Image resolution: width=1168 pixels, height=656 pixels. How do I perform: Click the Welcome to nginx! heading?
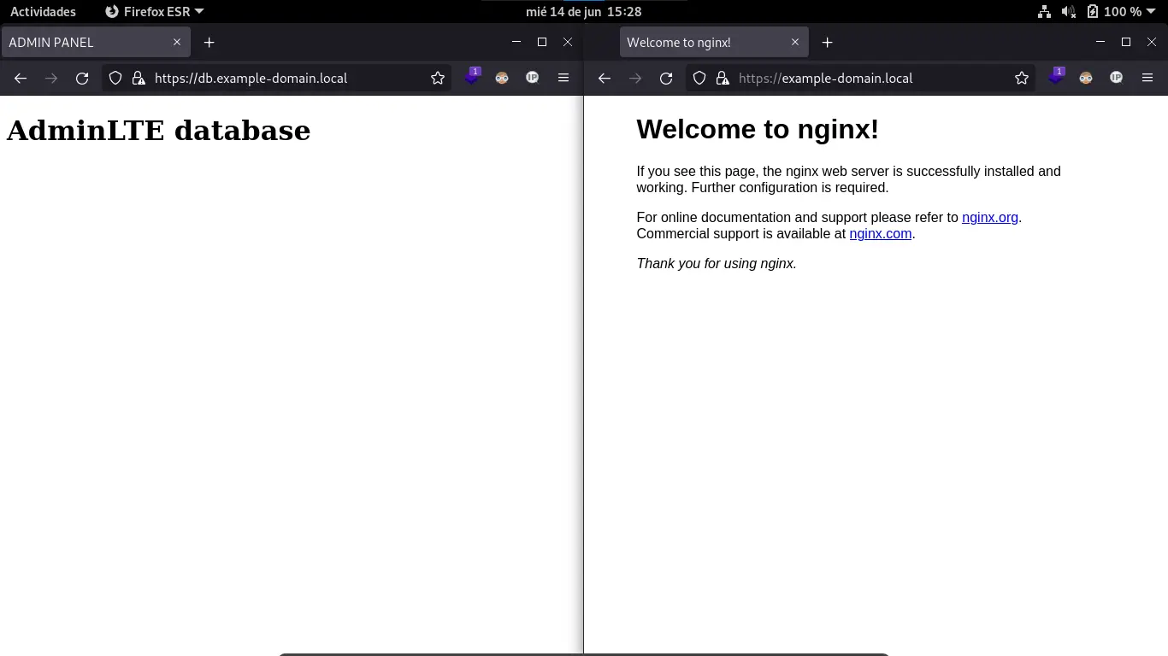(x=758, y=129)
